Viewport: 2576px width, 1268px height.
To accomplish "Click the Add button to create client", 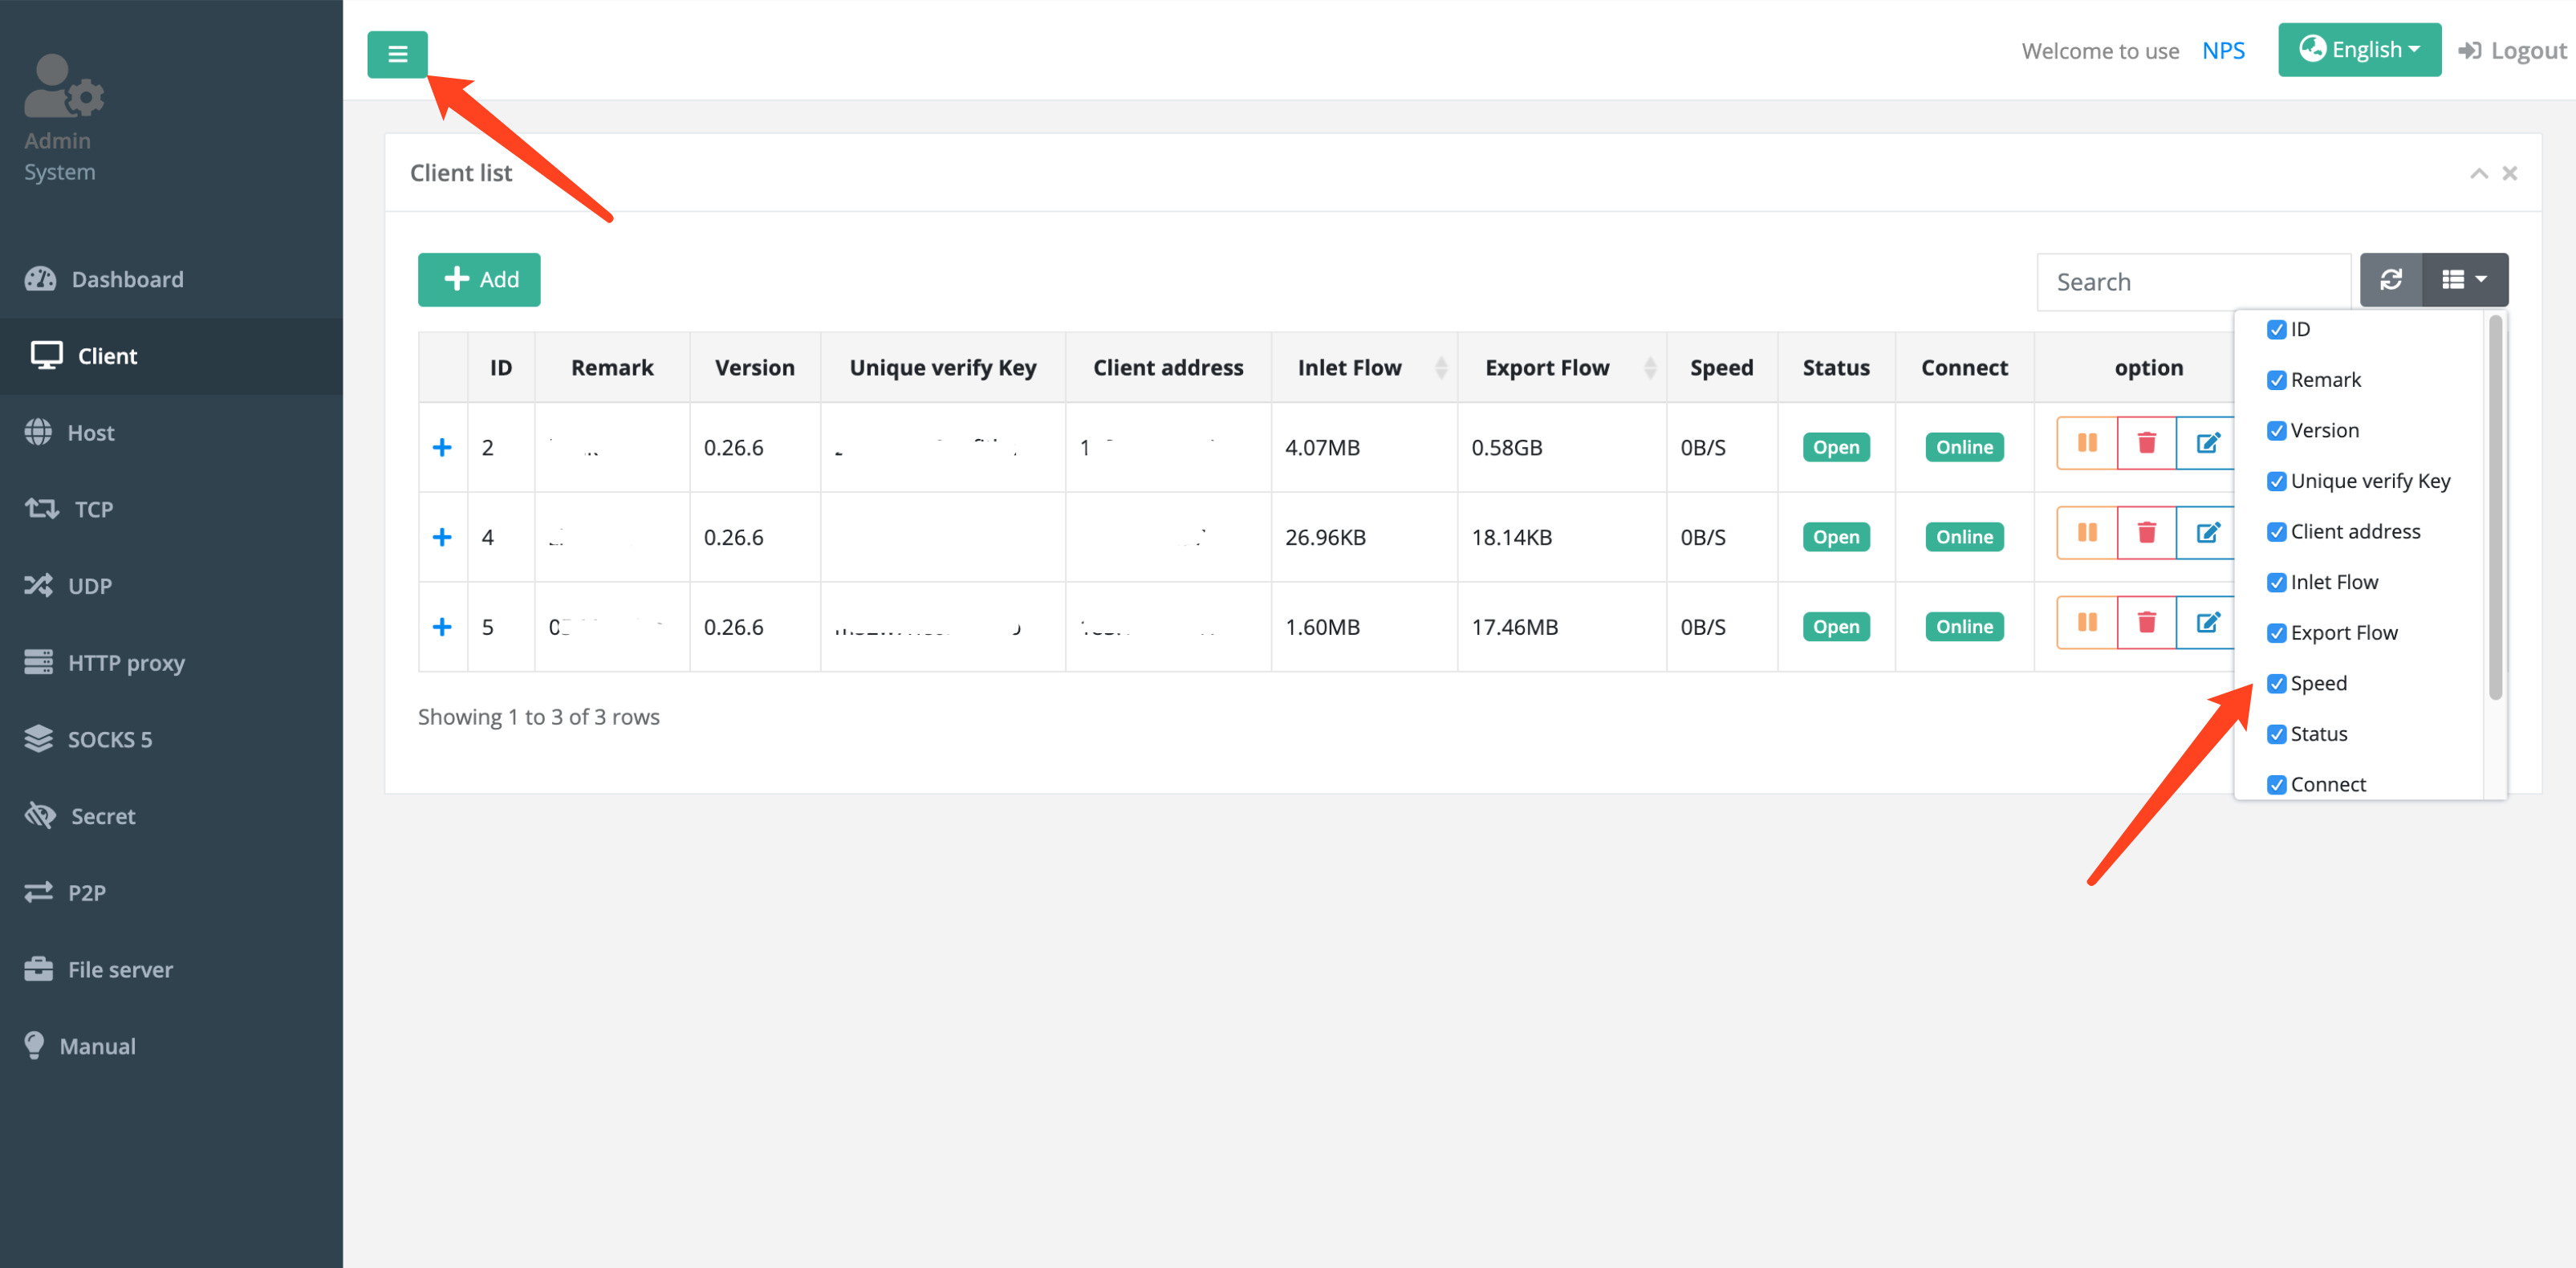I will point(479,280).
